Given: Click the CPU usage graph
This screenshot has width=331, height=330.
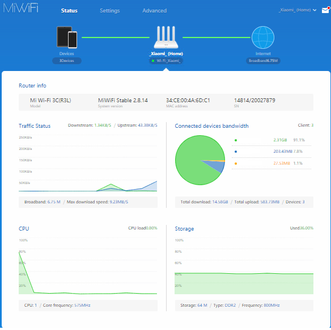Looking at the screenshot, I should tap(88, 266).
